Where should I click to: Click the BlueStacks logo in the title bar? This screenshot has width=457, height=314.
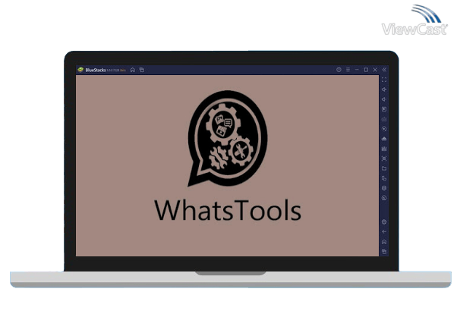80,70
